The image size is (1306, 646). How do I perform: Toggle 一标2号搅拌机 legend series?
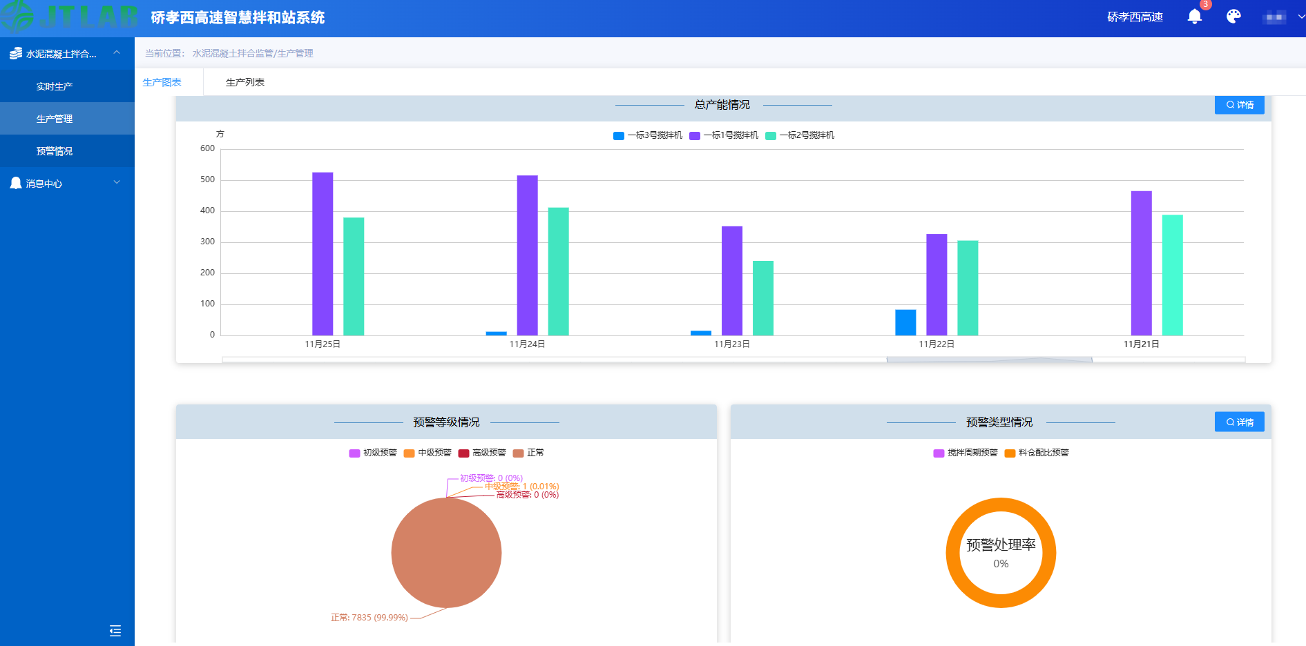(800, 135)
